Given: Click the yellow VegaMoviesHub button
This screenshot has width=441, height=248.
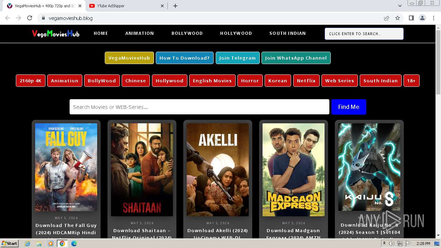Looking at the screenshot, I should coord(129,58).
